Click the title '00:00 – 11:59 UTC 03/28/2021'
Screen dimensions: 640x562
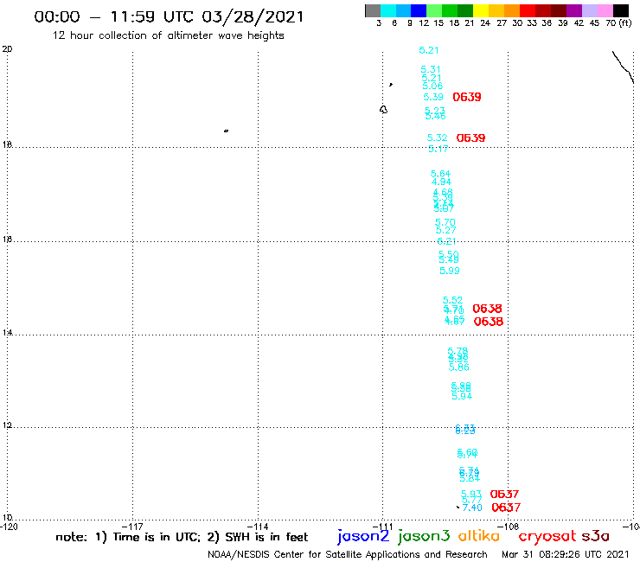point(169,16)
